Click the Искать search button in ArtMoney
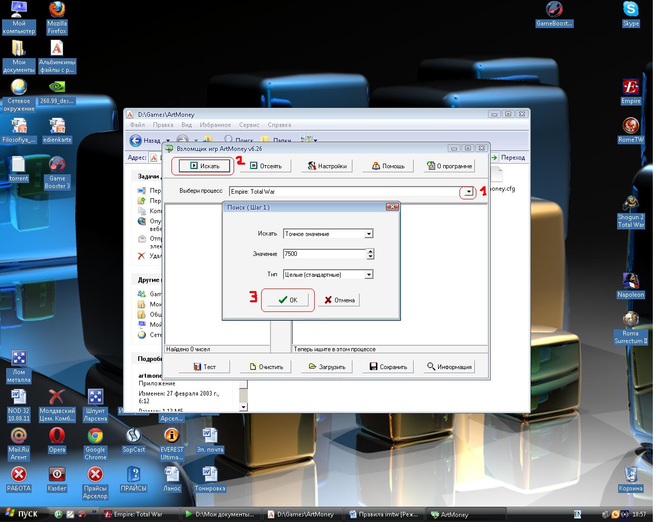The width and height of the screenshot is (661, 522). (x=204, y=166)
